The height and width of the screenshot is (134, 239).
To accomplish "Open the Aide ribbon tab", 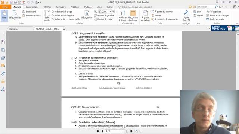I will [99, 7].
